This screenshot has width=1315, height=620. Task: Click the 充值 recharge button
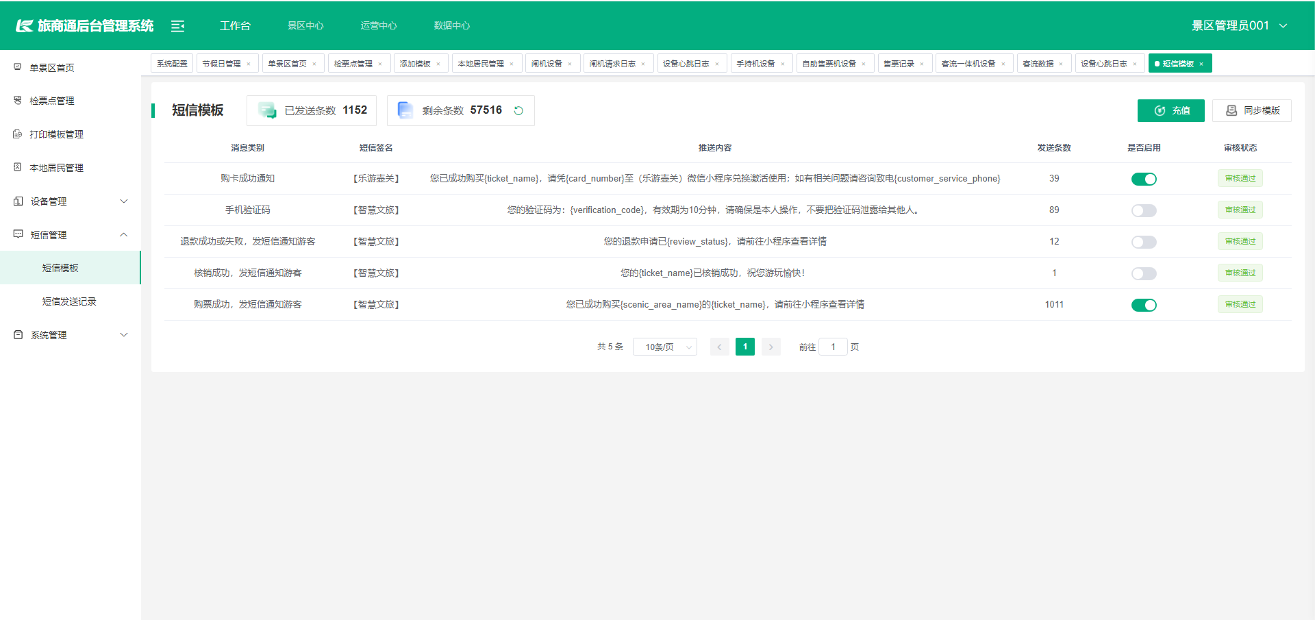click(x=1171, y=110)
